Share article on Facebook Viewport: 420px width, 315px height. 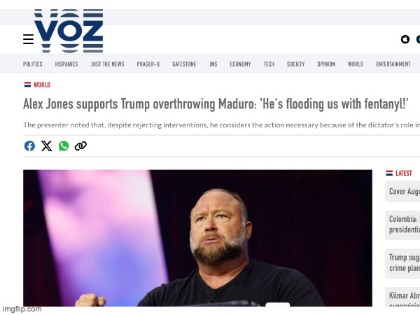click(x=29, y=146)
